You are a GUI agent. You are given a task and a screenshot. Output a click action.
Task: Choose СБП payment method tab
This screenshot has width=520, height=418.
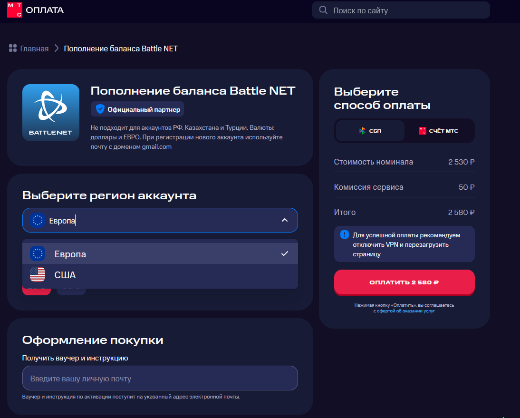coord(370,131)
